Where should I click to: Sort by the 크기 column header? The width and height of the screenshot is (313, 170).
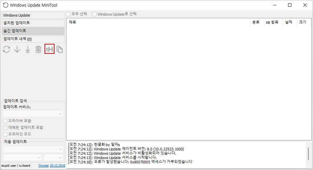304,22
